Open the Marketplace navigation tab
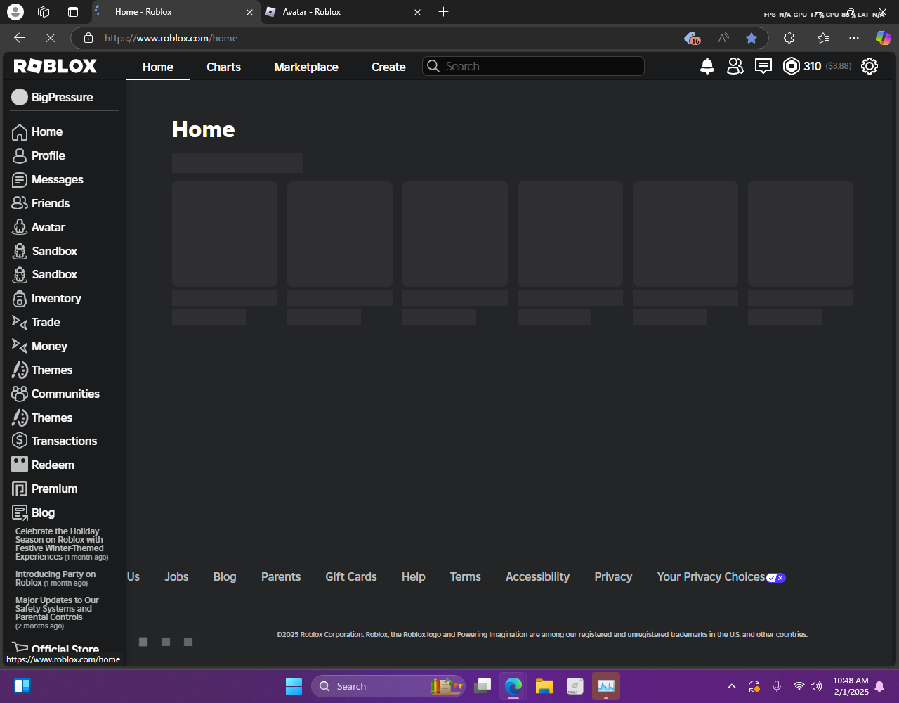This screenshot has height=703, width=899. click(306, 67)
